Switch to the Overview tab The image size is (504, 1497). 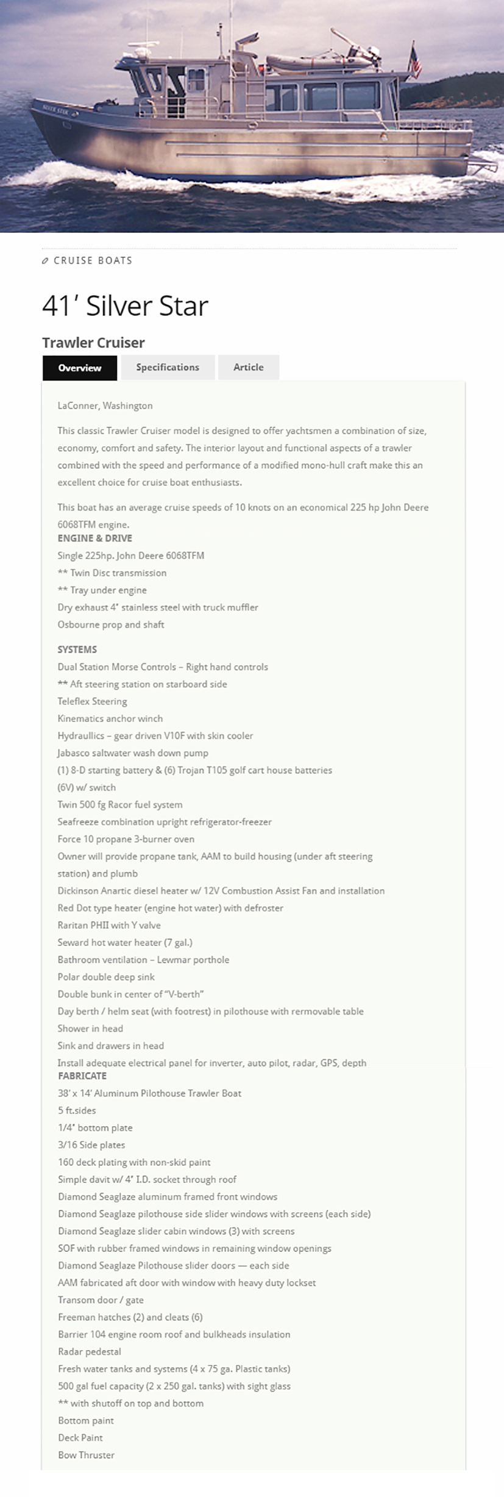click(80, 368)
